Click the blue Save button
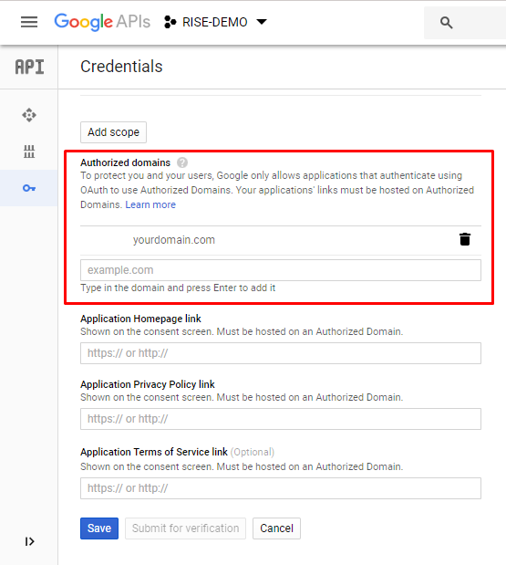The width and height of the screenshot is (506, 565). click(x=99, y=528)
